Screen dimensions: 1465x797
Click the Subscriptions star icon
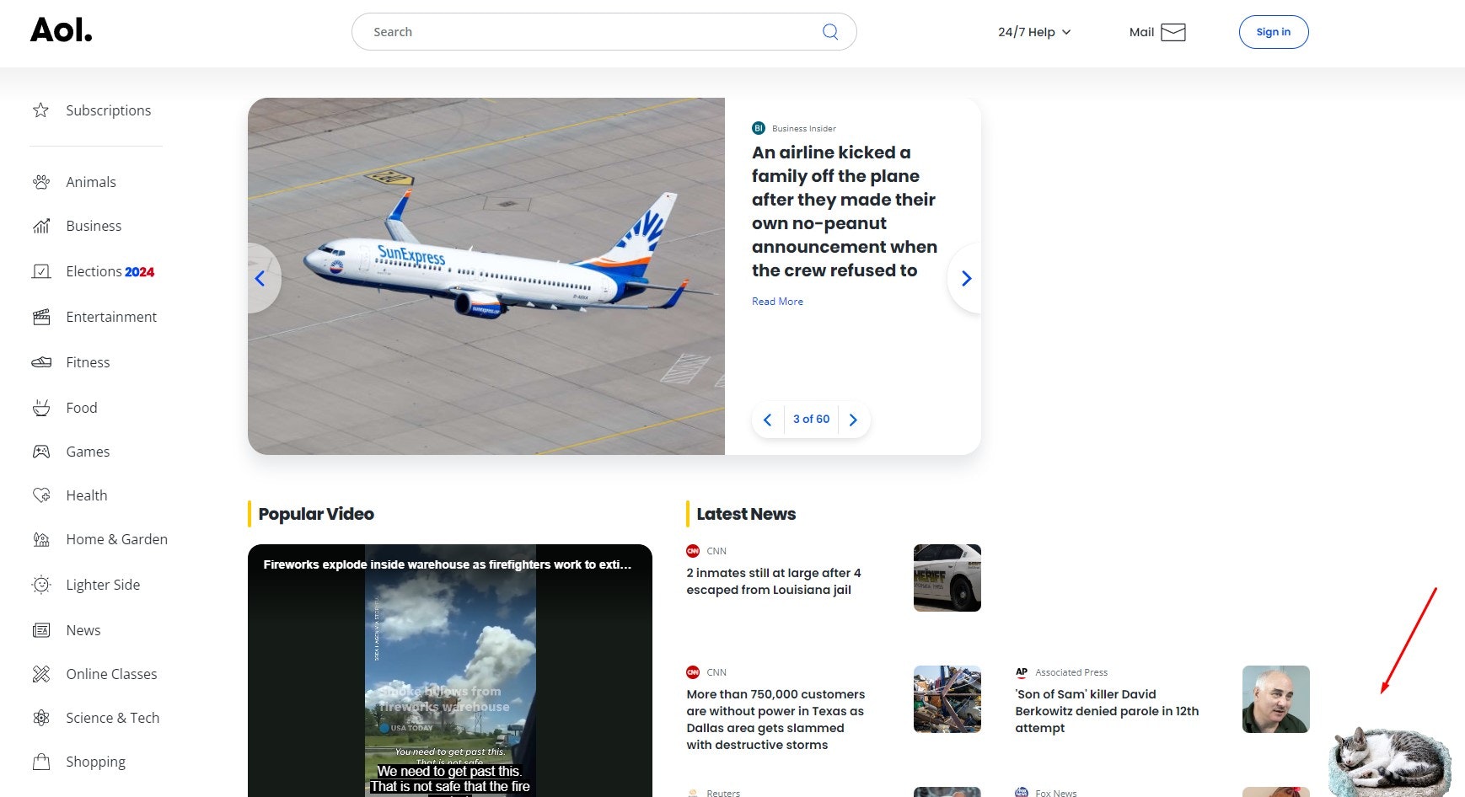[x=40, y=110]
